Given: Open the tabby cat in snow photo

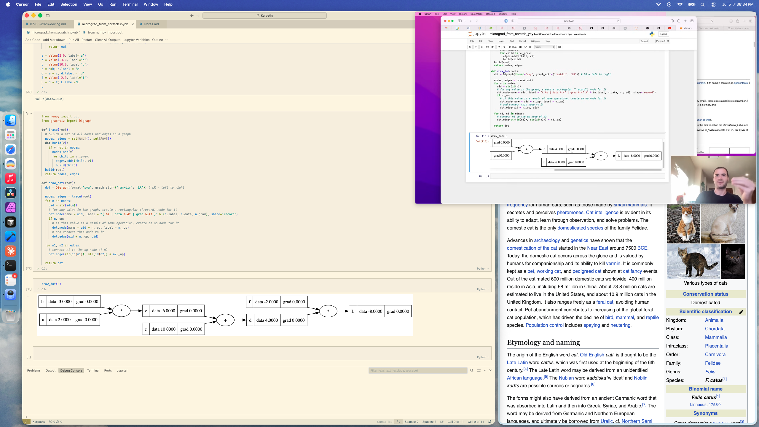Looking at the screenshot, I should [693, 262].
